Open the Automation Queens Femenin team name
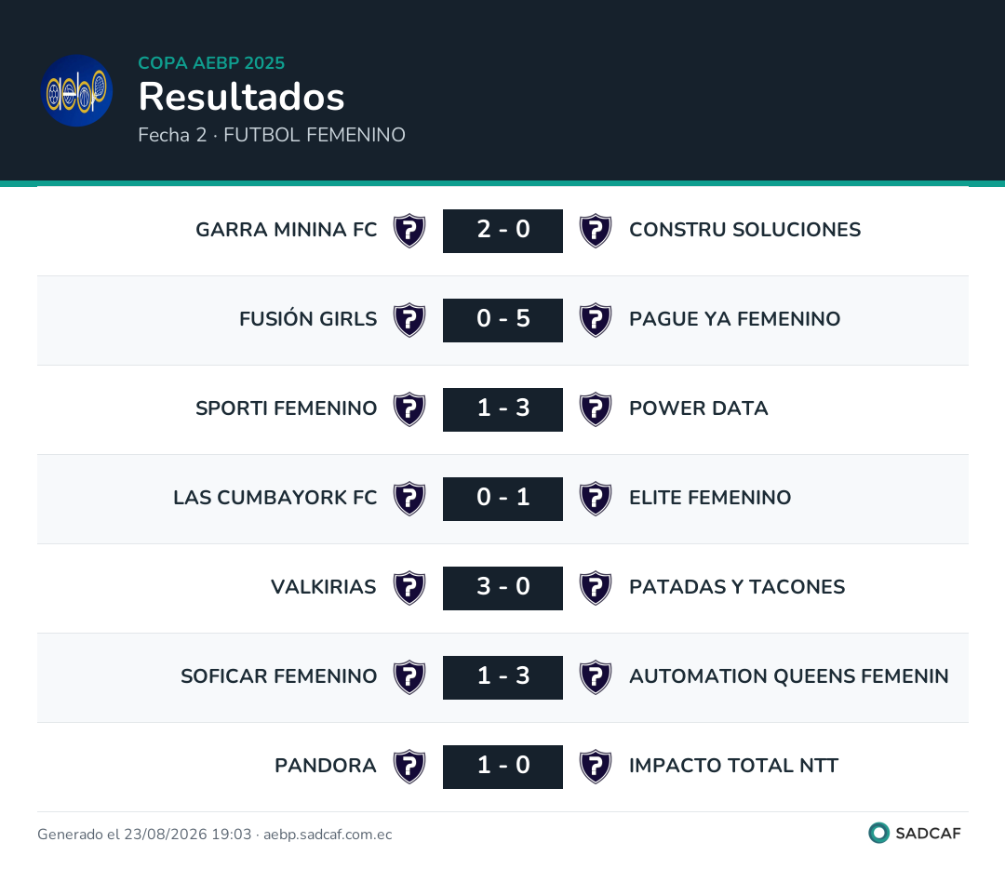1005x882 pixels. (x=788, y=676)
